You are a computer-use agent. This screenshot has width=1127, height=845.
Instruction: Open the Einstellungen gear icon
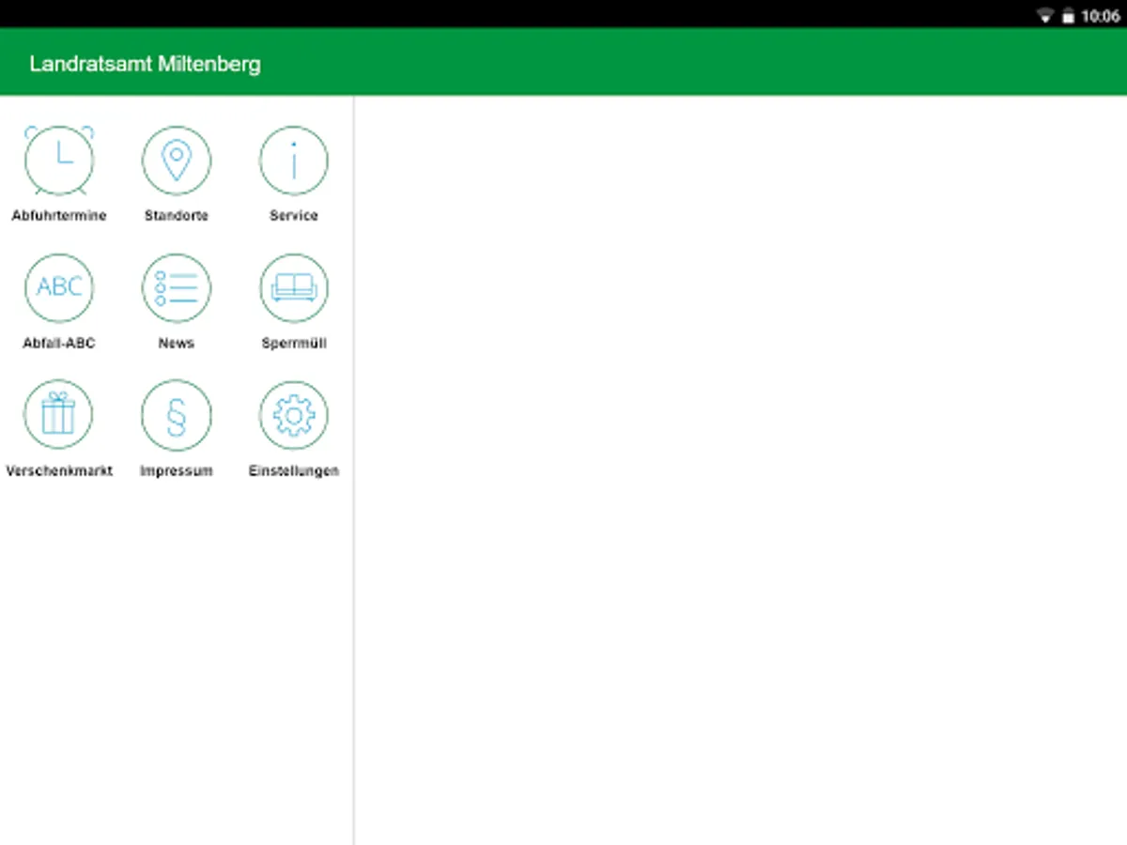(294, 415)
